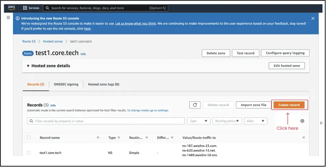Click the AWS logo home icon

[x=11, y=8]
